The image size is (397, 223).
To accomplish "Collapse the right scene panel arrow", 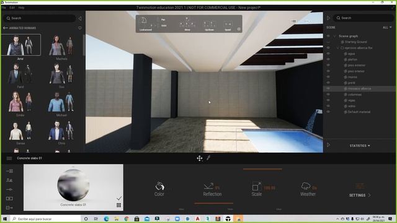I will pyautogui.click(x=329, y=18).
